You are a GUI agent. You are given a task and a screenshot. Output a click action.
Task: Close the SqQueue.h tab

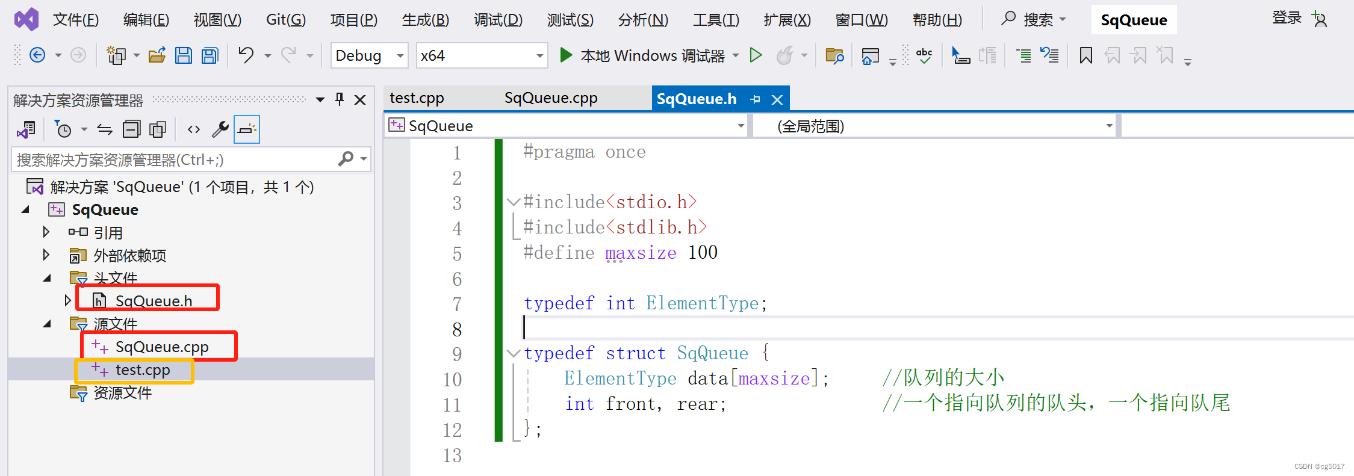[x=777, y=99]
